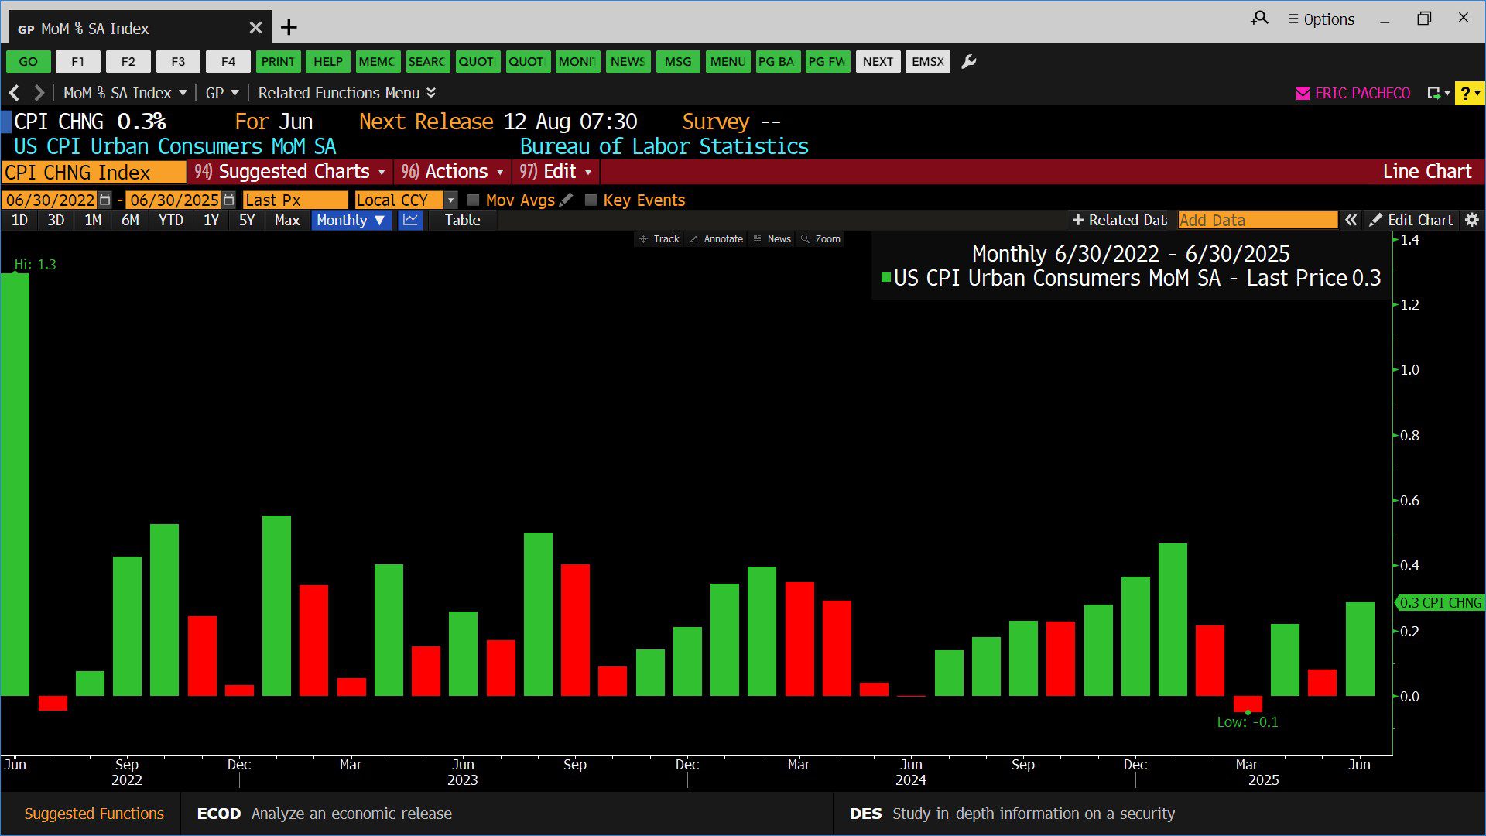1486x836 pixels.
Task: Select the 1D time range tab
Action: point(19,220)
